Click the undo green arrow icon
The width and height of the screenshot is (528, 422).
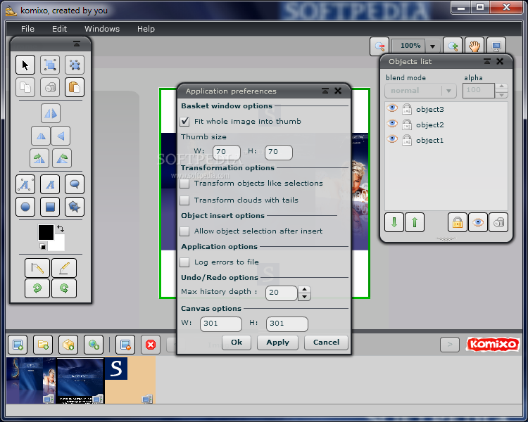[37, 288]
